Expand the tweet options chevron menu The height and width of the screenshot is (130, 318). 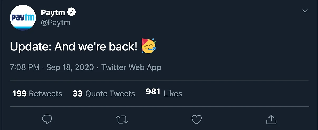(305, 11)
